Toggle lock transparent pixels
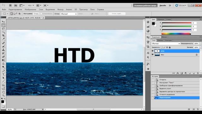Image resolution: width=202 pixels, height=114 pixels. pyautogui.click(x=162, y=47)
